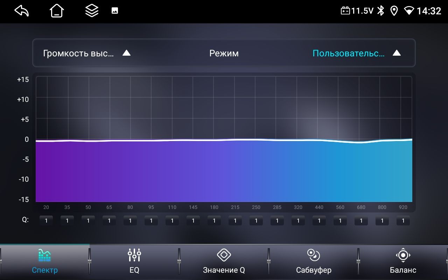
Task: Tap the battery voltage indicator
Action: point(357,11)
